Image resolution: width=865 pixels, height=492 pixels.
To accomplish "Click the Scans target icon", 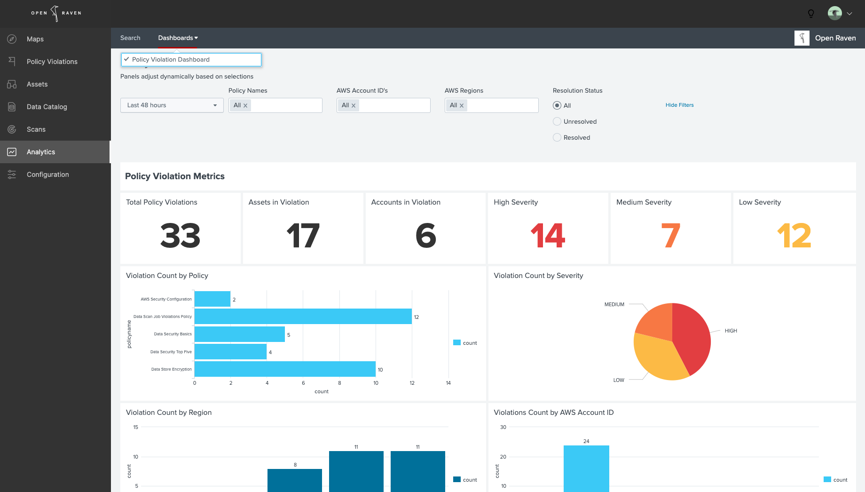I will [12, 129].
